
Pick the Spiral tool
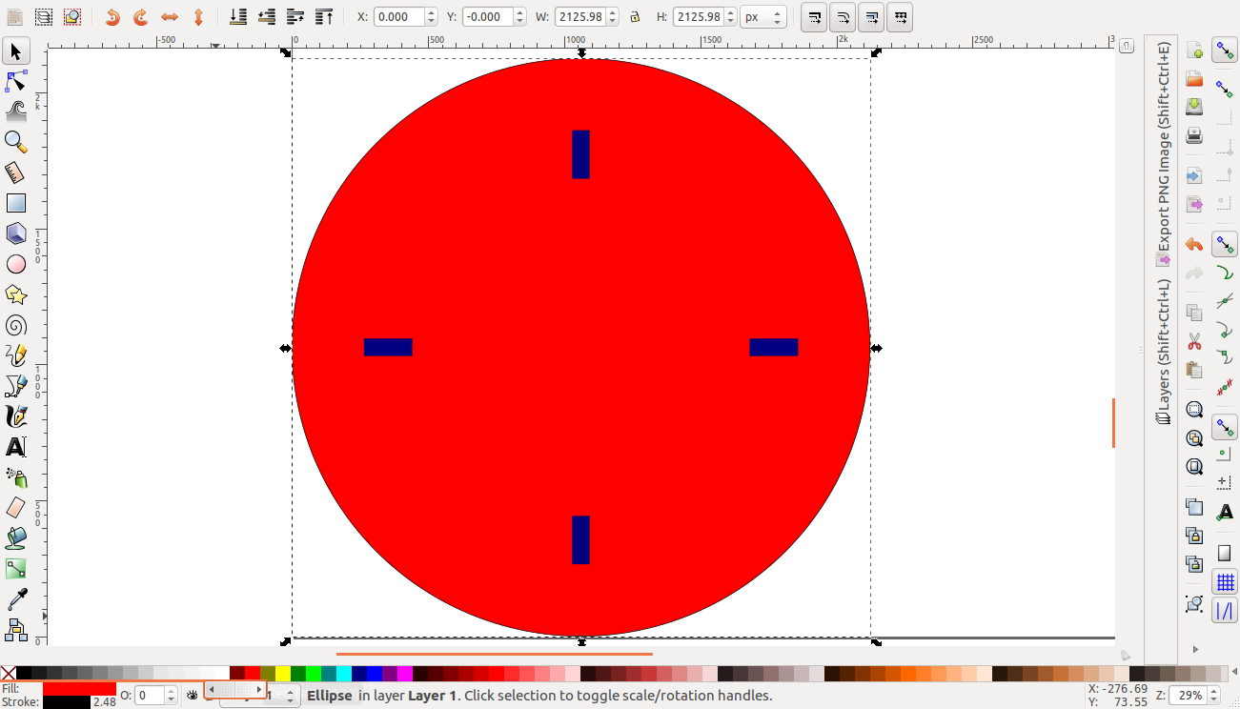click(x=16, y=325)
